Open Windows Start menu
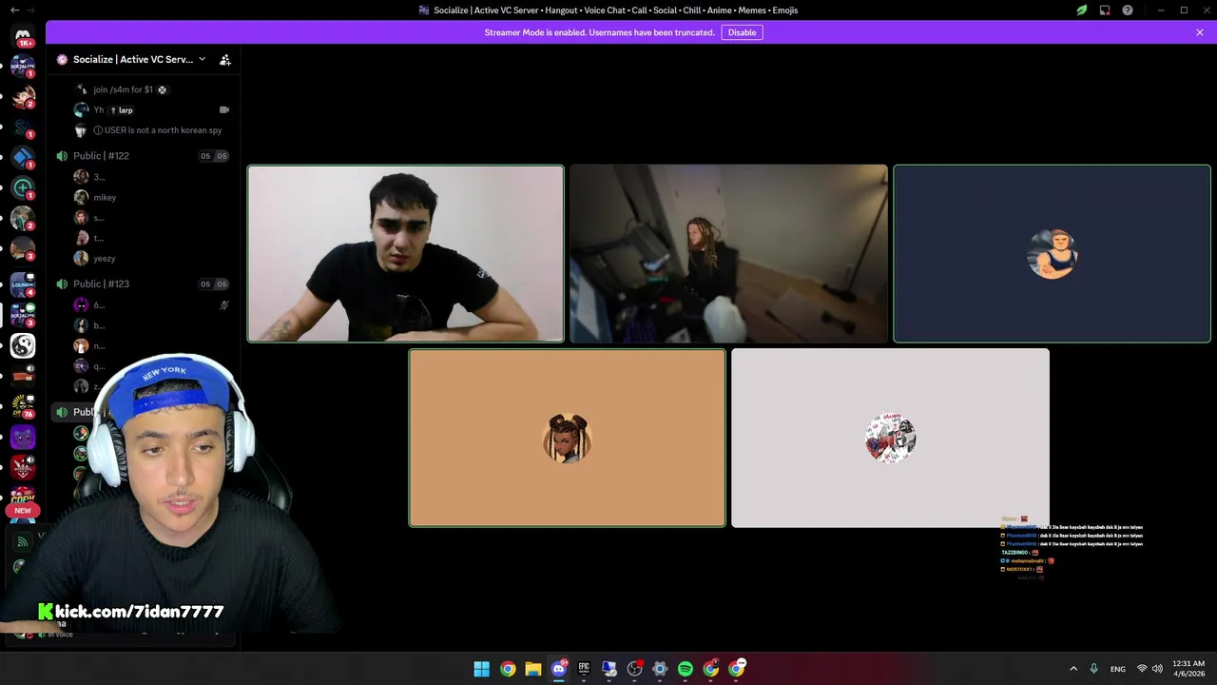Image resolution: width=1217 pixels, height=685 pixels. click(482, 669)
